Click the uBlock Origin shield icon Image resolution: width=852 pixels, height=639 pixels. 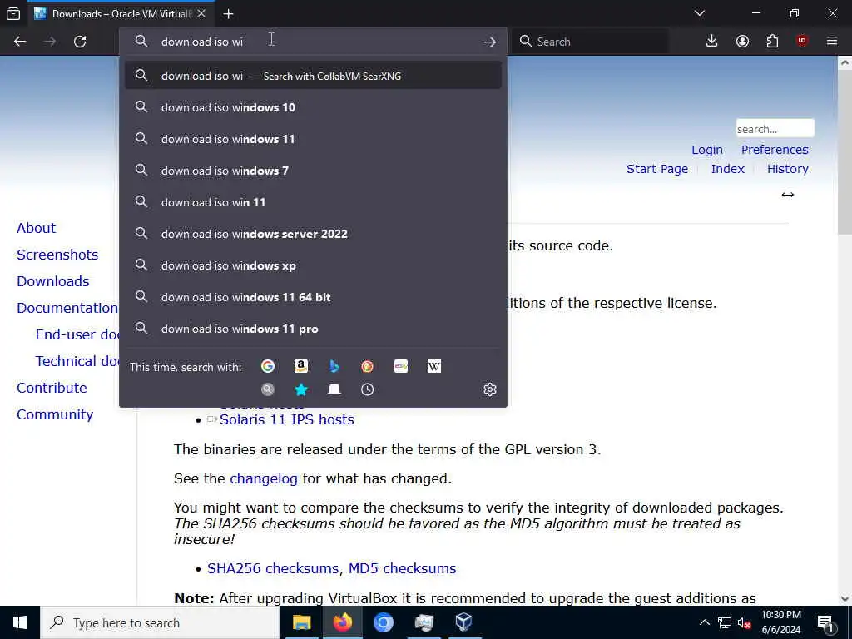tap(802, 42)
